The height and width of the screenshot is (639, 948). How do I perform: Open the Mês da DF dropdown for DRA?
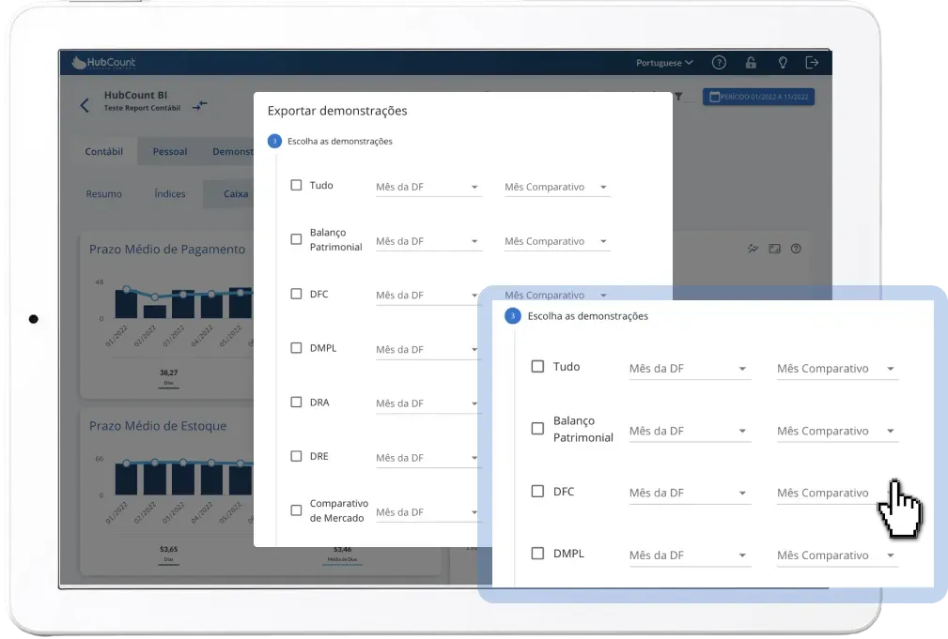click(427, 403)
